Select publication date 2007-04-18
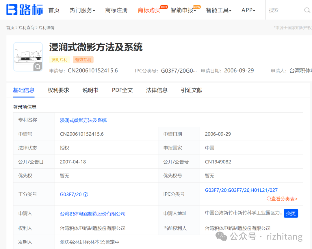Viewport: 312px width, 249px height. click(73, 162)
